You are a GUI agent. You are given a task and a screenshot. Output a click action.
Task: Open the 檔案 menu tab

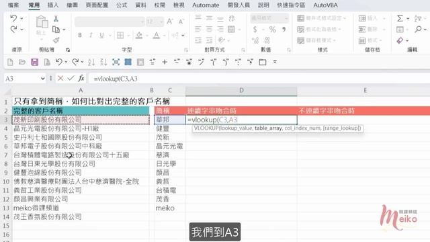(x=13, y=5)
